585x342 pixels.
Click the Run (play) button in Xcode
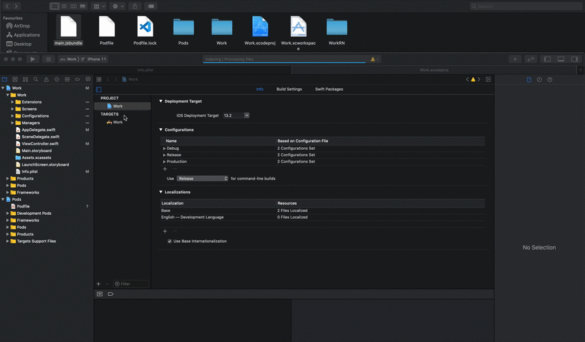point(33,59)
